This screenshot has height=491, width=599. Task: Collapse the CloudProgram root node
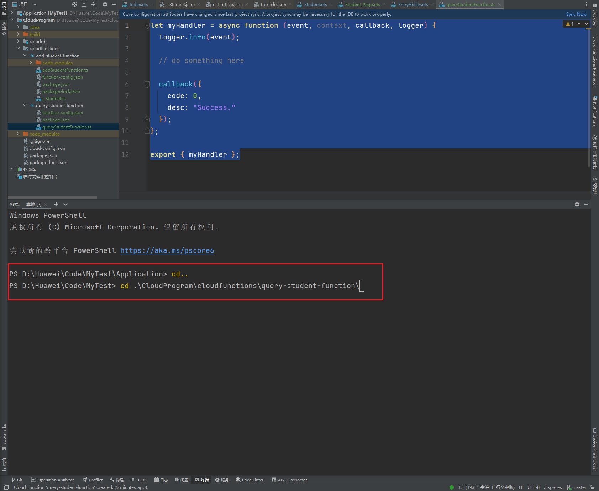[x=12, y=20]
